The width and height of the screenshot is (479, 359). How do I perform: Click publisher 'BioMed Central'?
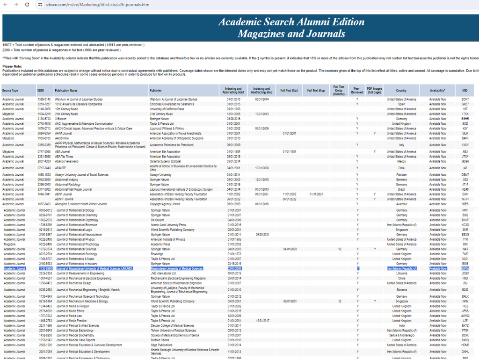[160, 340]
